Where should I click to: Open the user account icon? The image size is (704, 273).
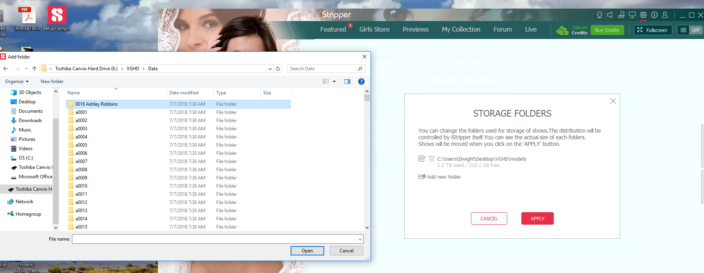tap(665, 15)
